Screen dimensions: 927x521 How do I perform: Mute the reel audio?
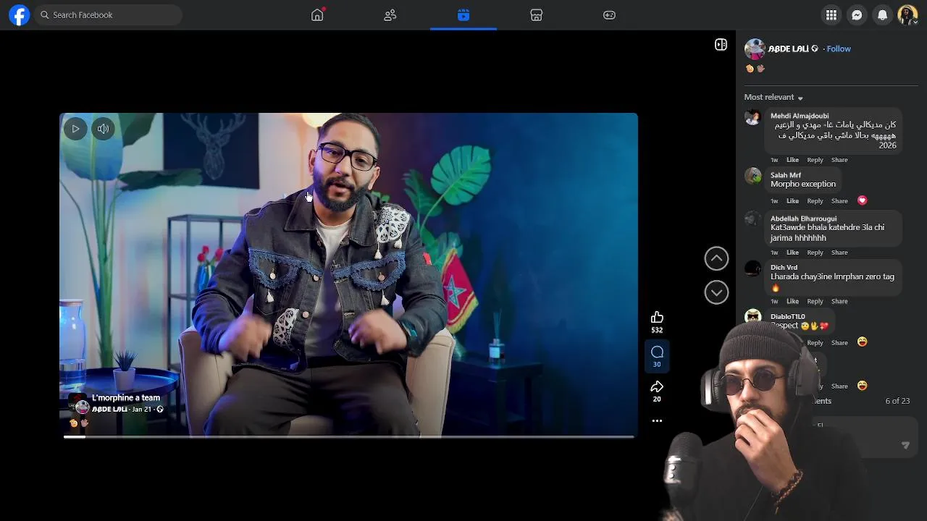pyautogui.click(x=104, y=129)
